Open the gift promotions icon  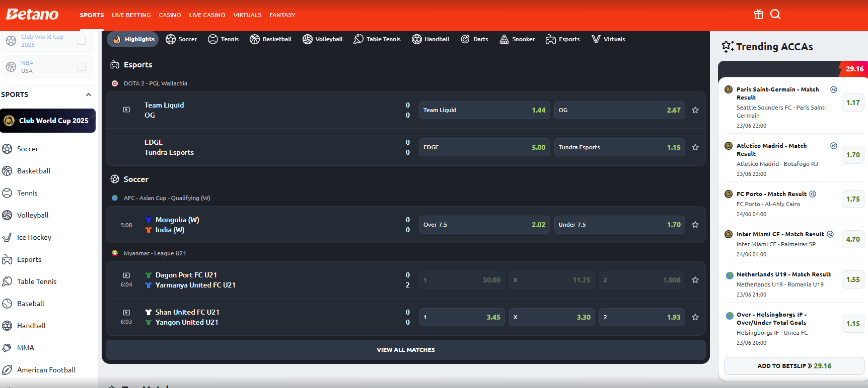[759, 15]
